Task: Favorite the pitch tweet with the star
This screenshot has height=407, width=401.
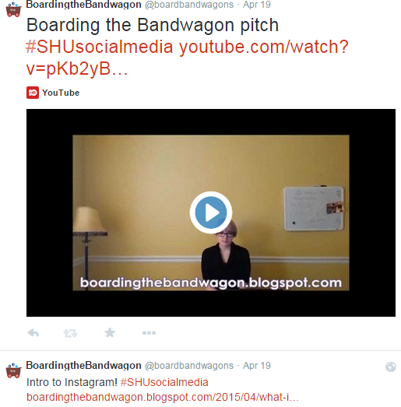Action: pos(110,332)
